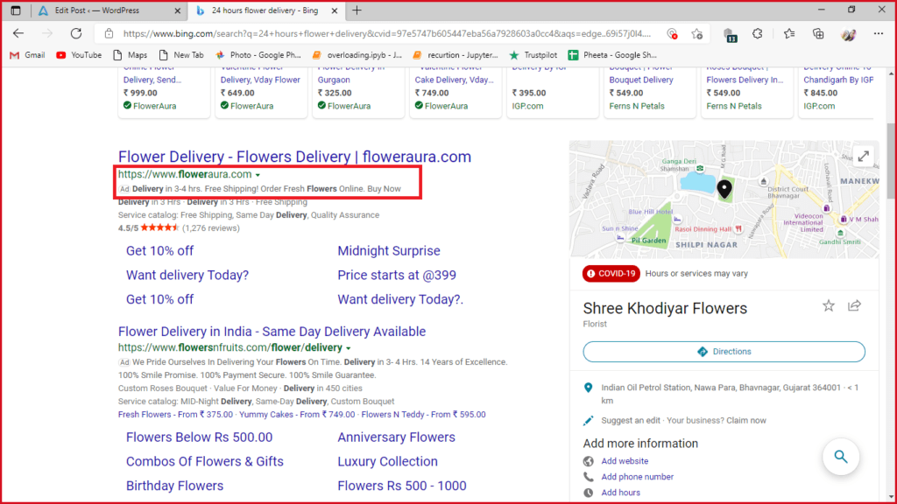Viewport: 897px width, 504px height.
Task: Switch to 24 hours flower delivery Bing tab
Action: (265, 10)
